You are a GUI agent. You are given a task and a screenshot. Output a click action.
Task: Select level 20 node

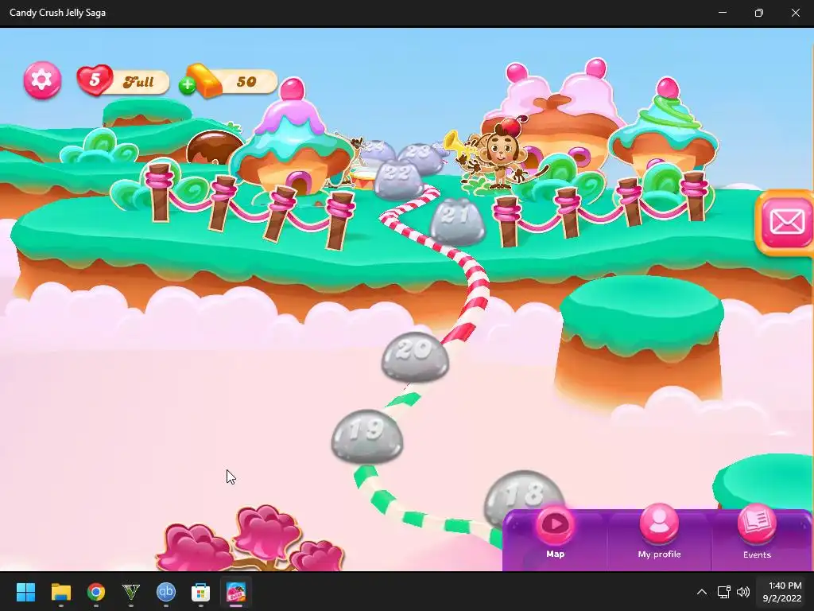point(415,356)
